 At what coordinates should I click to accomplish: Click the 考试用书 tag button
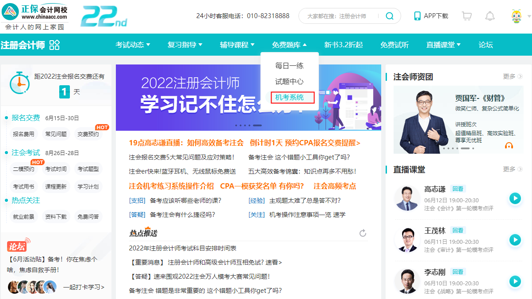pyautogui.click(x=23, y=186)
